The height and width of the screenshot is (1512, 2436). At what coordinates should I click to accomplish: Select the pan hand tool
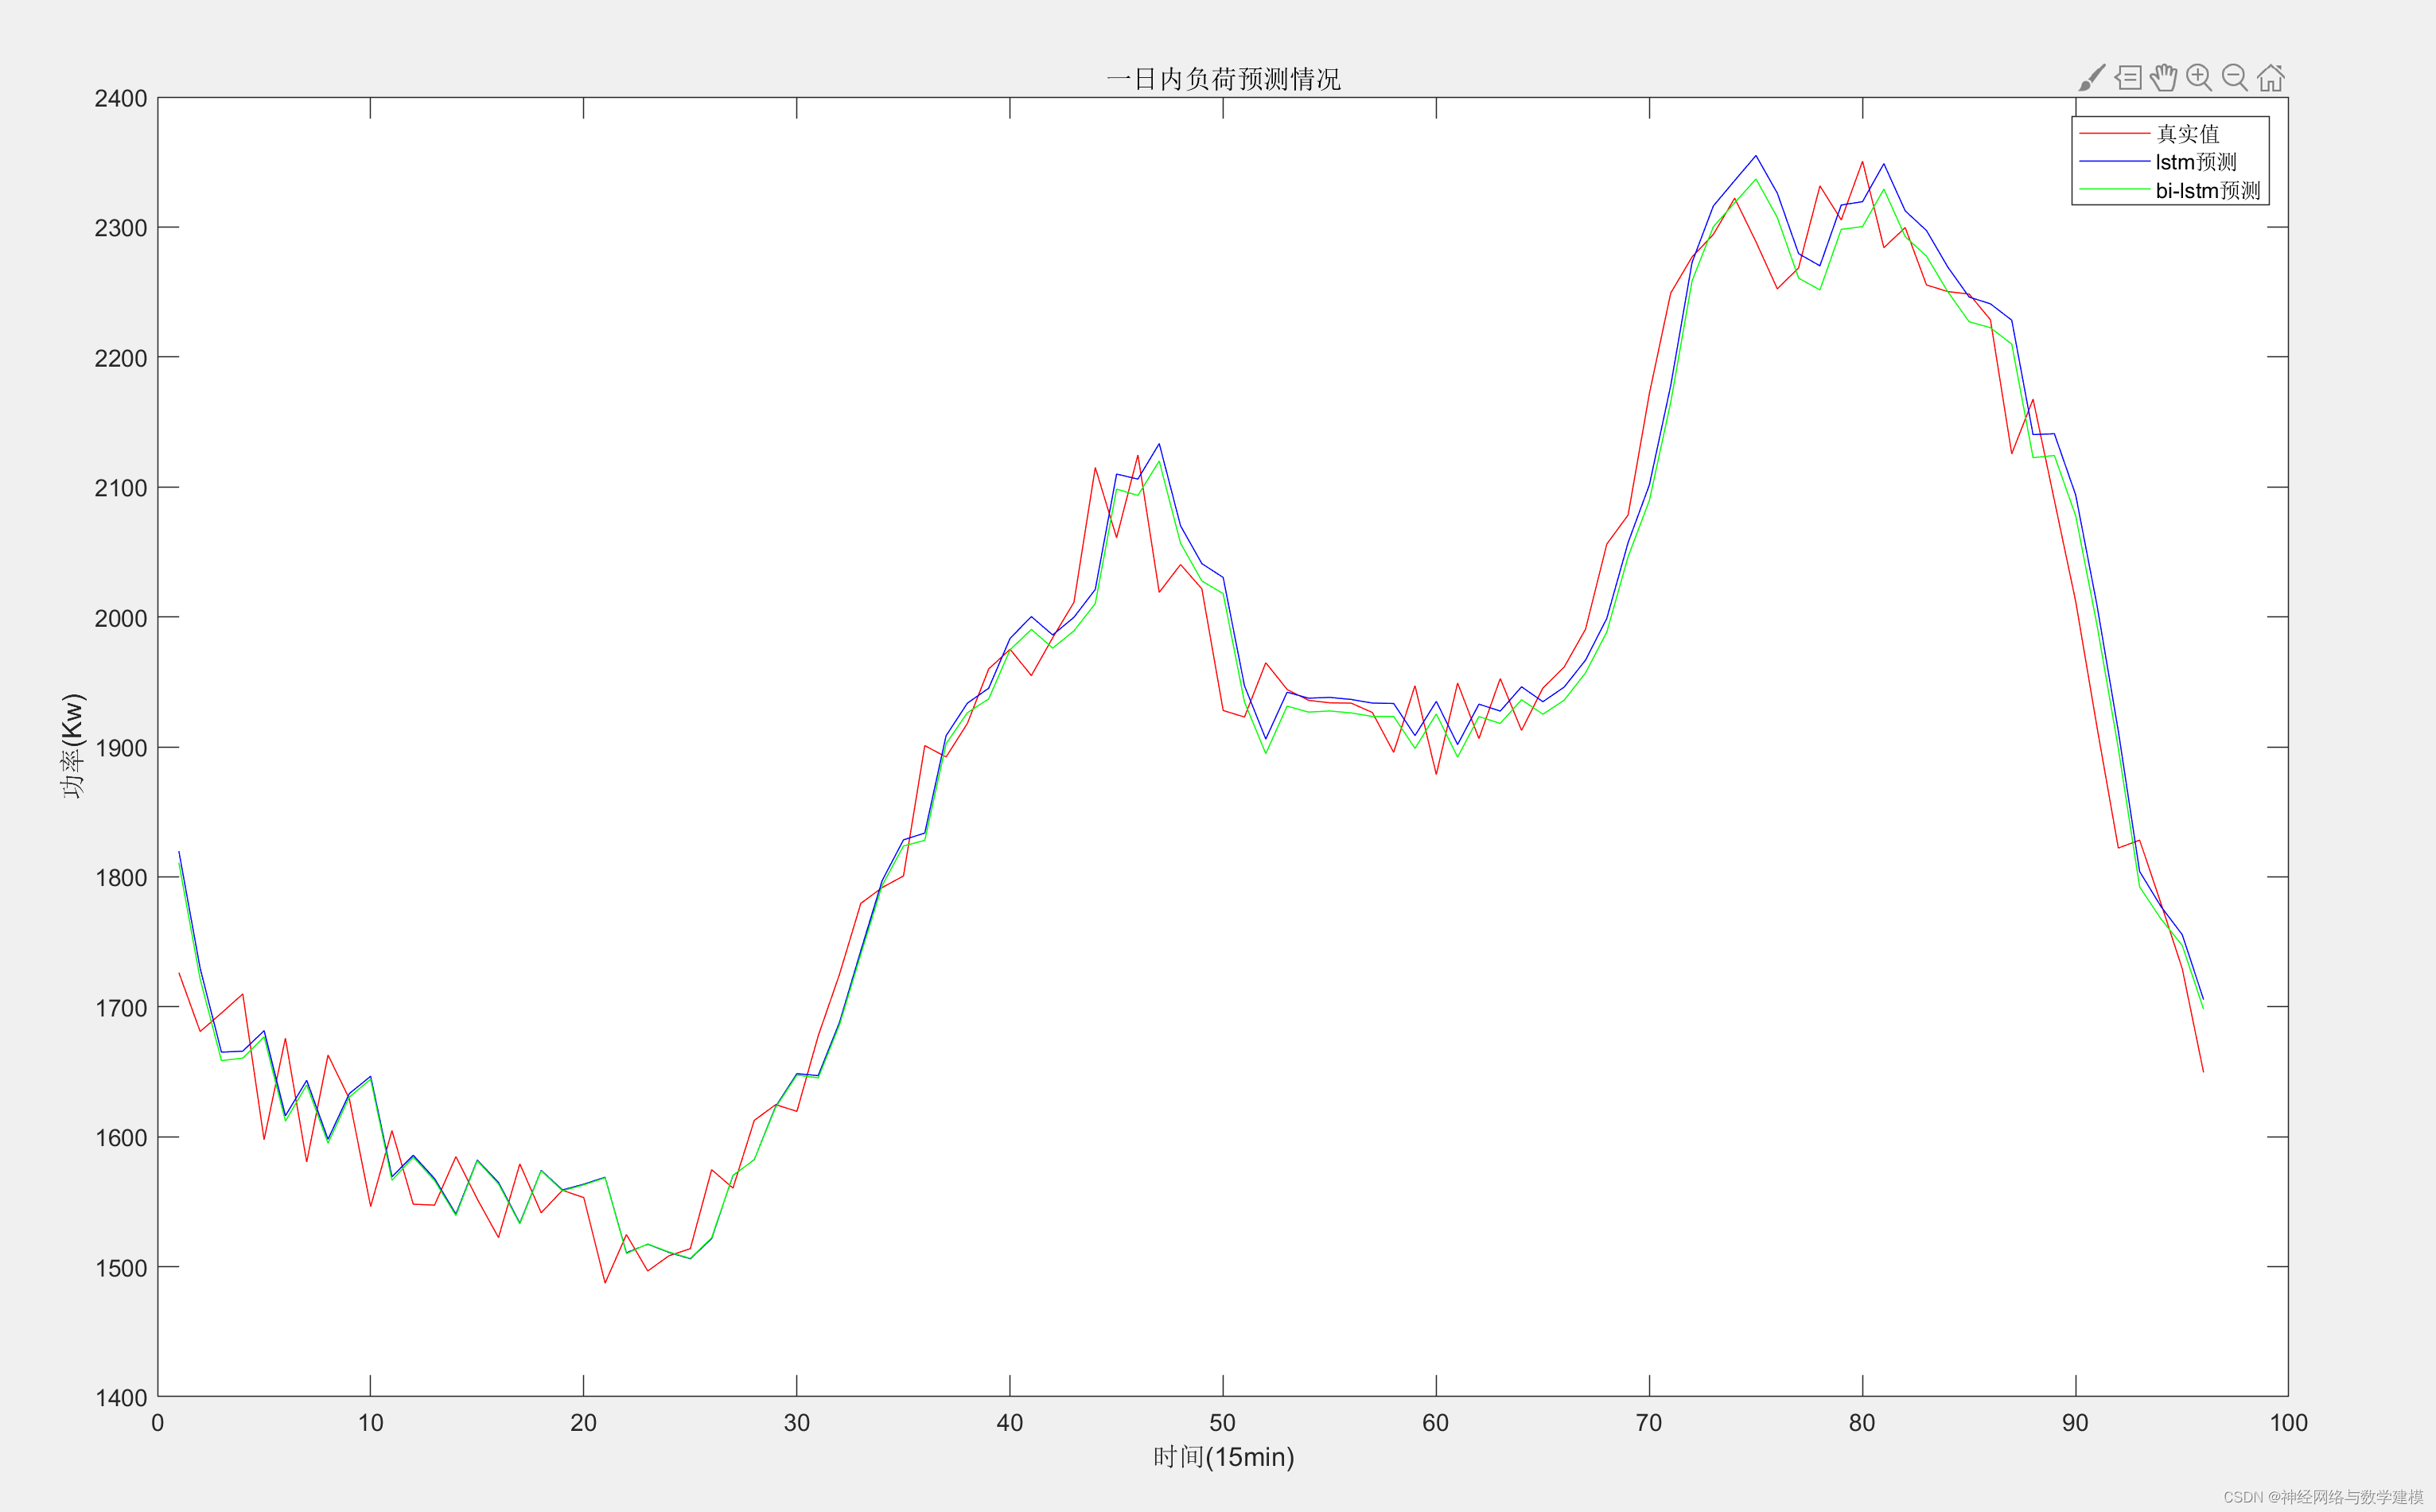coord(2163,78)
